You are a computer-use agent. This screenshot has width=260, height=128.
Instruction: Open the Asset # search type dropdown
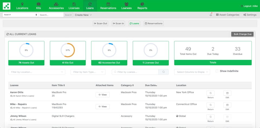click(x=21, y=15)
